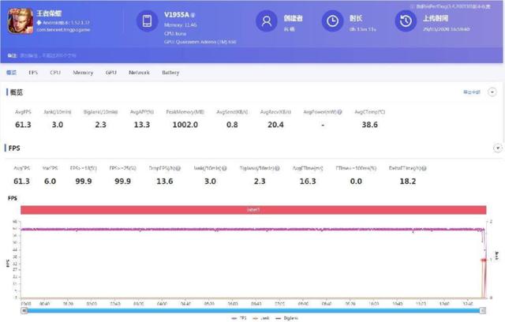Viewport: 505px width, 322px height.
Task: Switch to the FPS tab
Action: [x=33, y=73]
